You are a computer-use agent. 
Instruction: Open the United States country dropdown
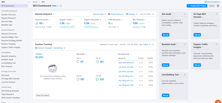pyautogui.click(x=116, y=14)
